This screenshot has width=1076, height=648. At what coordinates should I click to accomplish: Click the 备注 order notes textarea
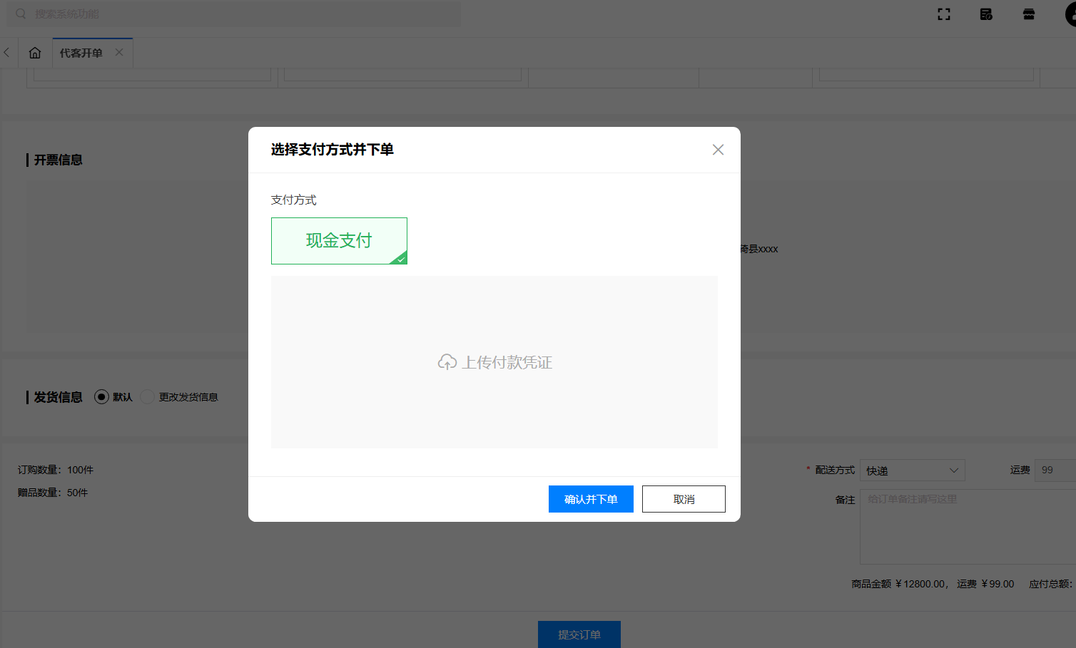click(968, 527)
